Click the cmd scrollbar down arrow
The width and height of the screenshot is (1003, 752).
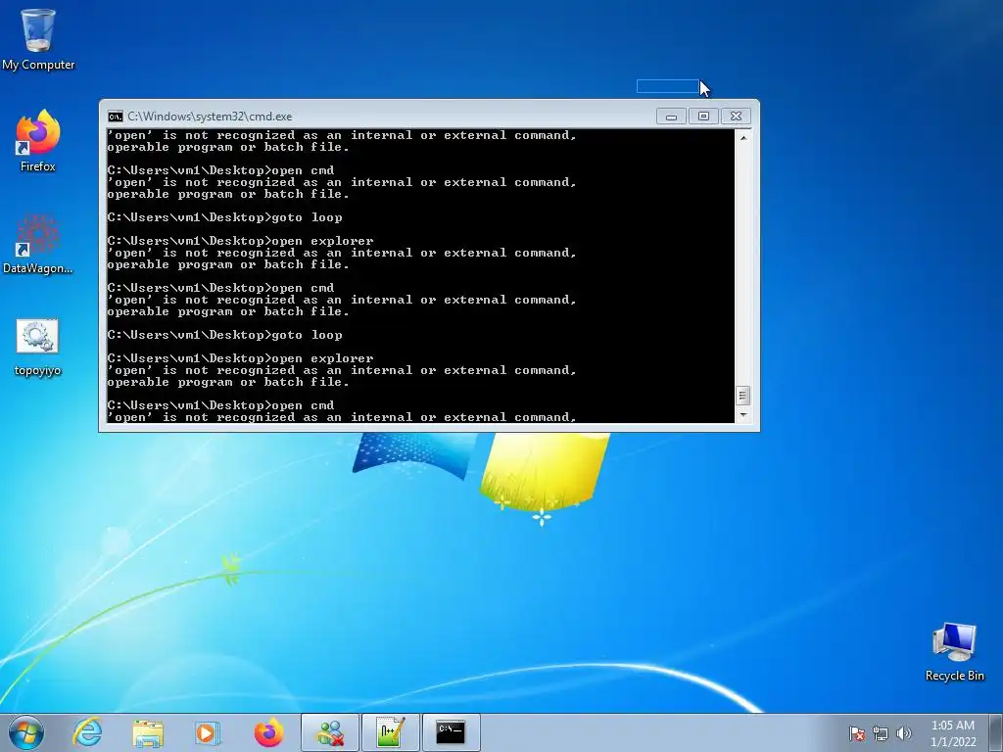743,415
